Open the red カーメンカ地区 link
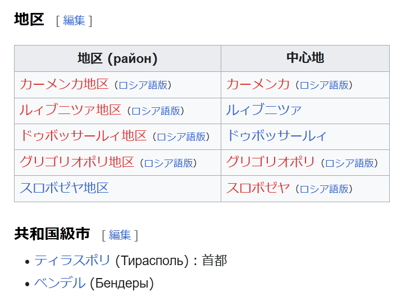The height and width of the screenshot is (296, 401). (x=64, y=84)
